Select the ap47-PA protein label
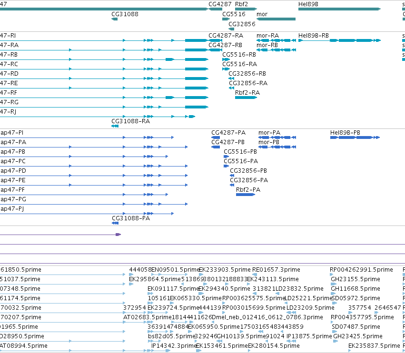 (13, 142)
